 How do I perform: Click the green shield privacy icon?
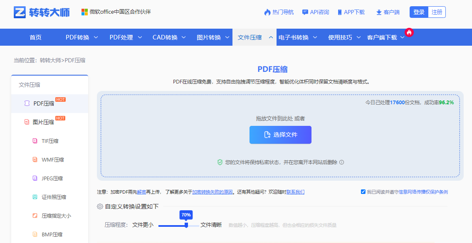point(220,162)
